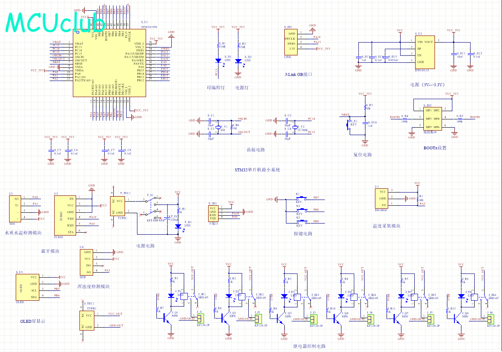Select the U4 HZD turbidity module

pyautogui.click(x=86, y=262)
